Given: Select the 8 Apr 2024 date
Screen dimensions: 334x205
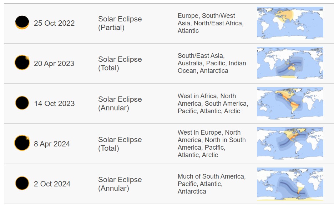Looking at the screenshot, I should 52,144.
